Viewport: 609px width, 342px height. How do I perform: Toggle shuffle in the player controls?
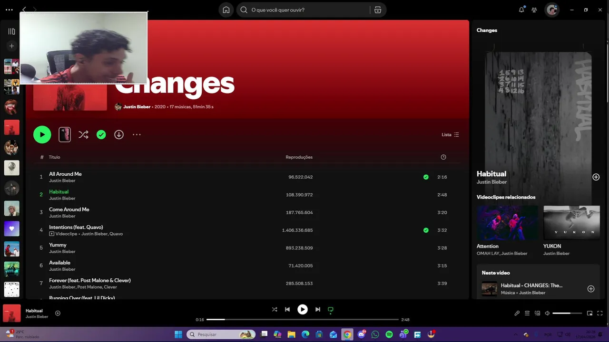pyautogui.click(x=275, y=309)
